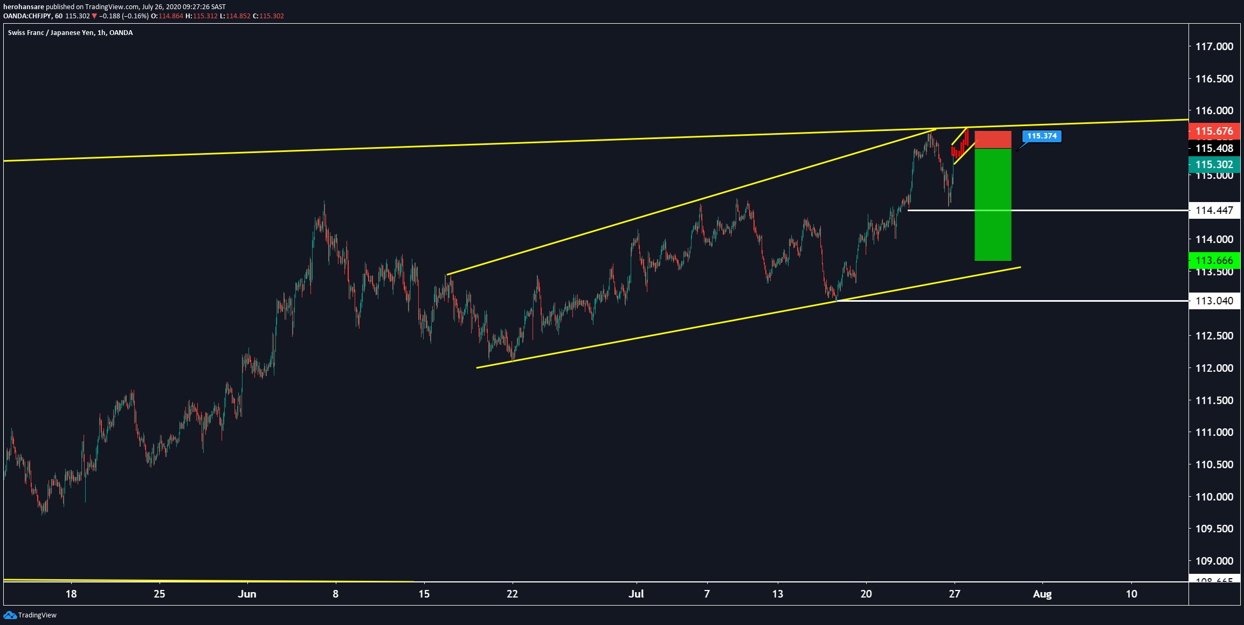Click the 117.000 price axis label
Viewport: 1244px width, 625px height.
click(1214, 46)
